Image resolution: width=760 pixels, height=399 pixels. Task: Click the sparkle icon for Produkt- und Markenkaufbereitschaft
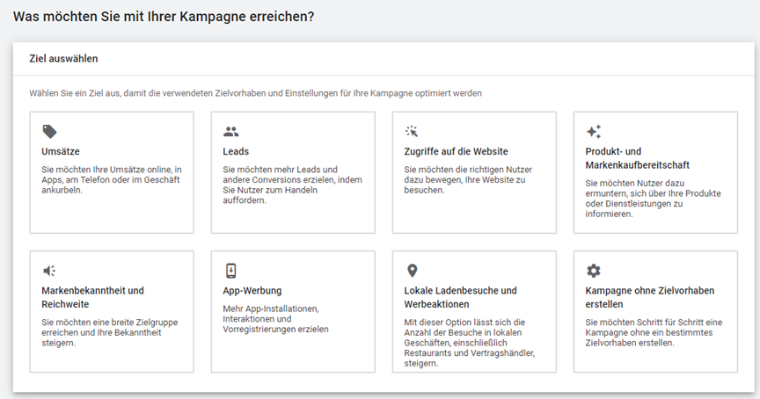[594, 132]
